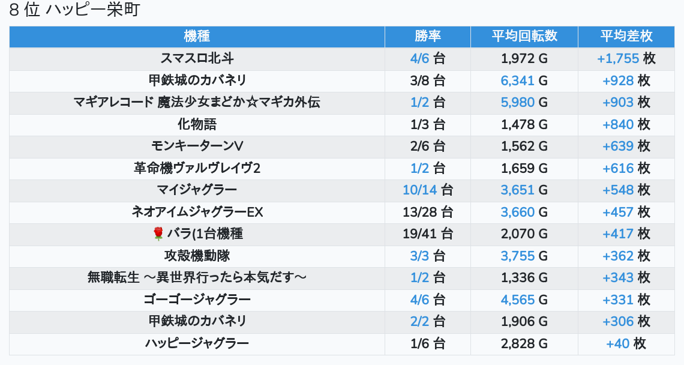Click the 8 位 ハッピー栄町 heading
Screen dimensions: 684x365
pyautogui.click(x=74, y=11)
